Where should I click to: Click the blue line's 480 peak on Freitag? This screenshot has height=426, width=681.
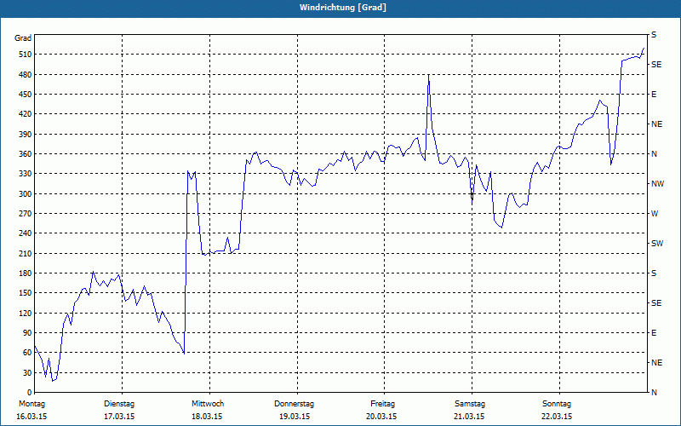click(429, 75)
